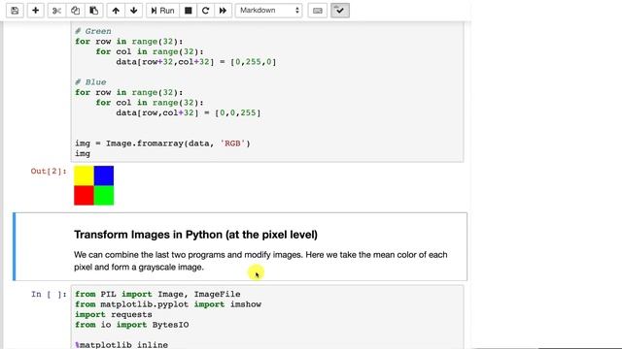Interrupt the kernel with the stop icon
Image resolution: width=622 pixels, height=349 pixels.
click(x=188, y=11)
